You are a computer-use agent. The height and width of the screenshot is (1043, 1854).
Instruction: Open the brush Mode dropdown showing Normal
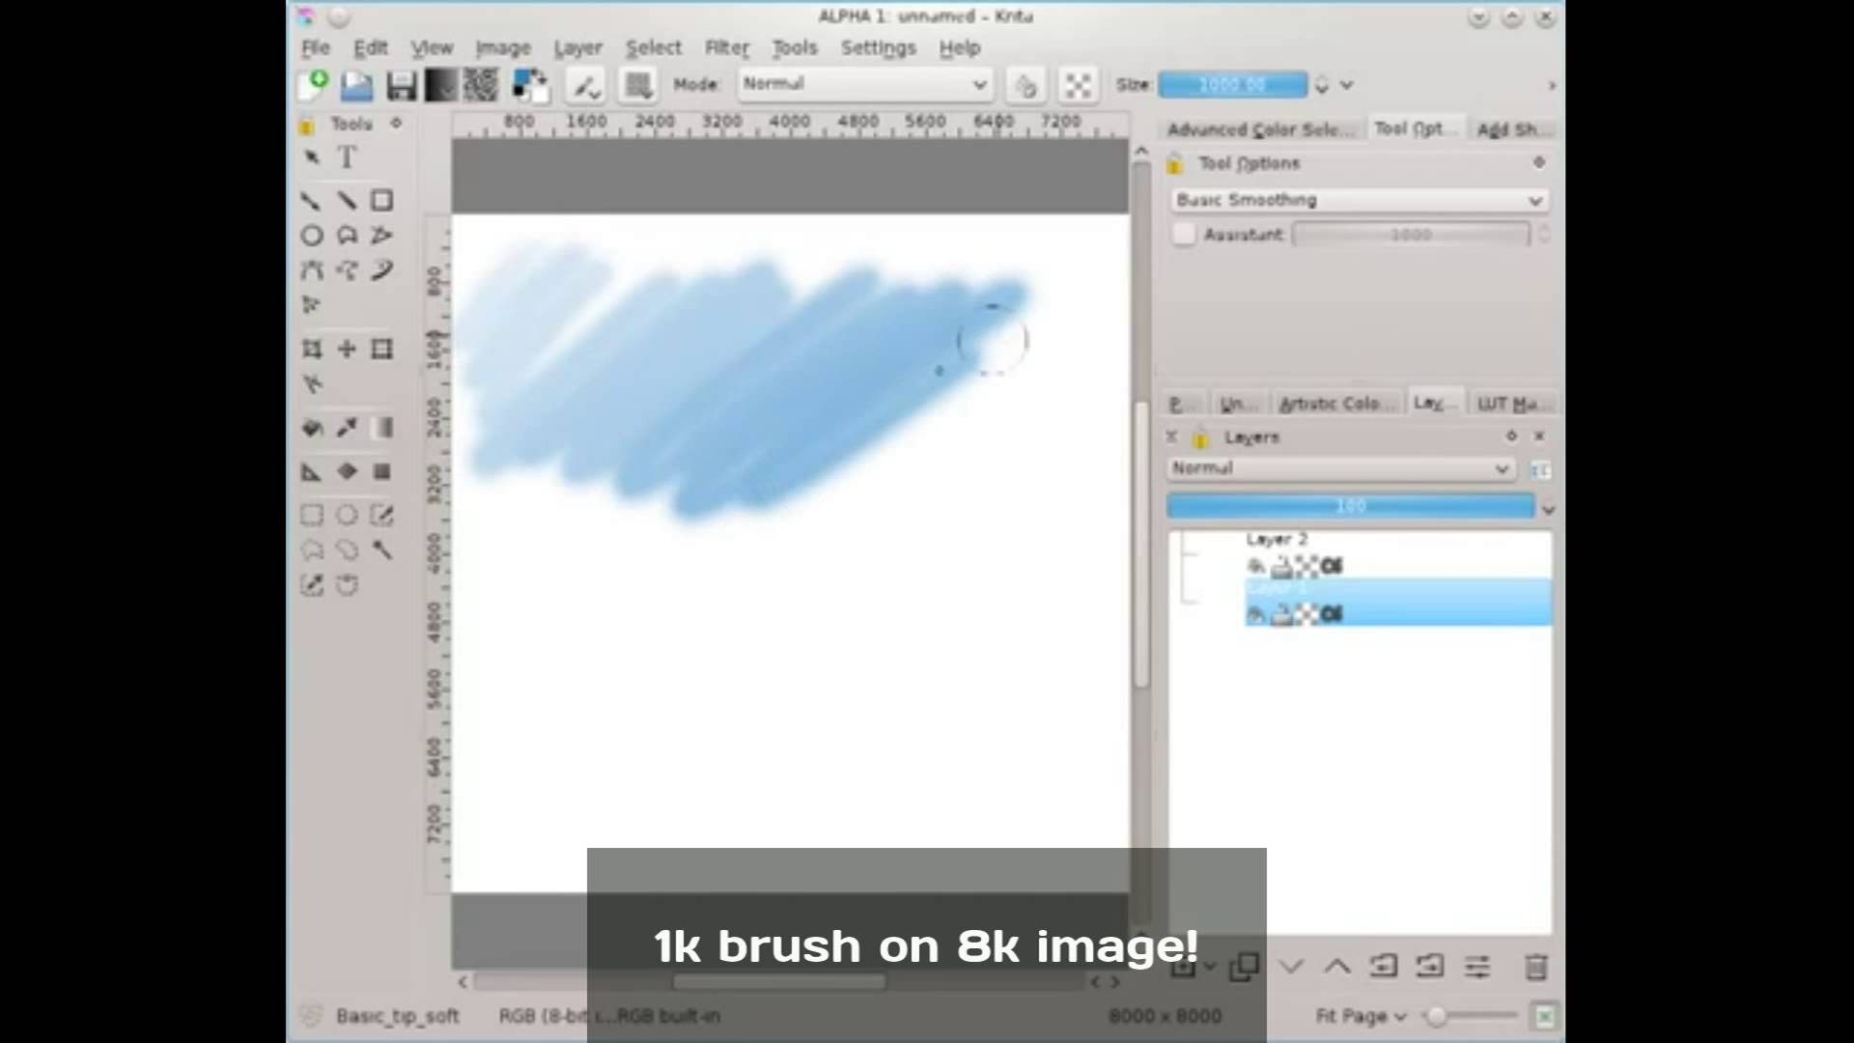(x=864, y=84)
